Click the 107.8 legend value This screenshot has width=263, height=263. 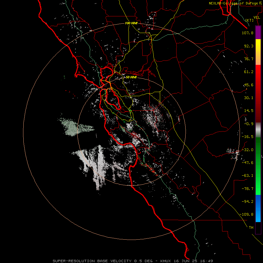point(248,33)
